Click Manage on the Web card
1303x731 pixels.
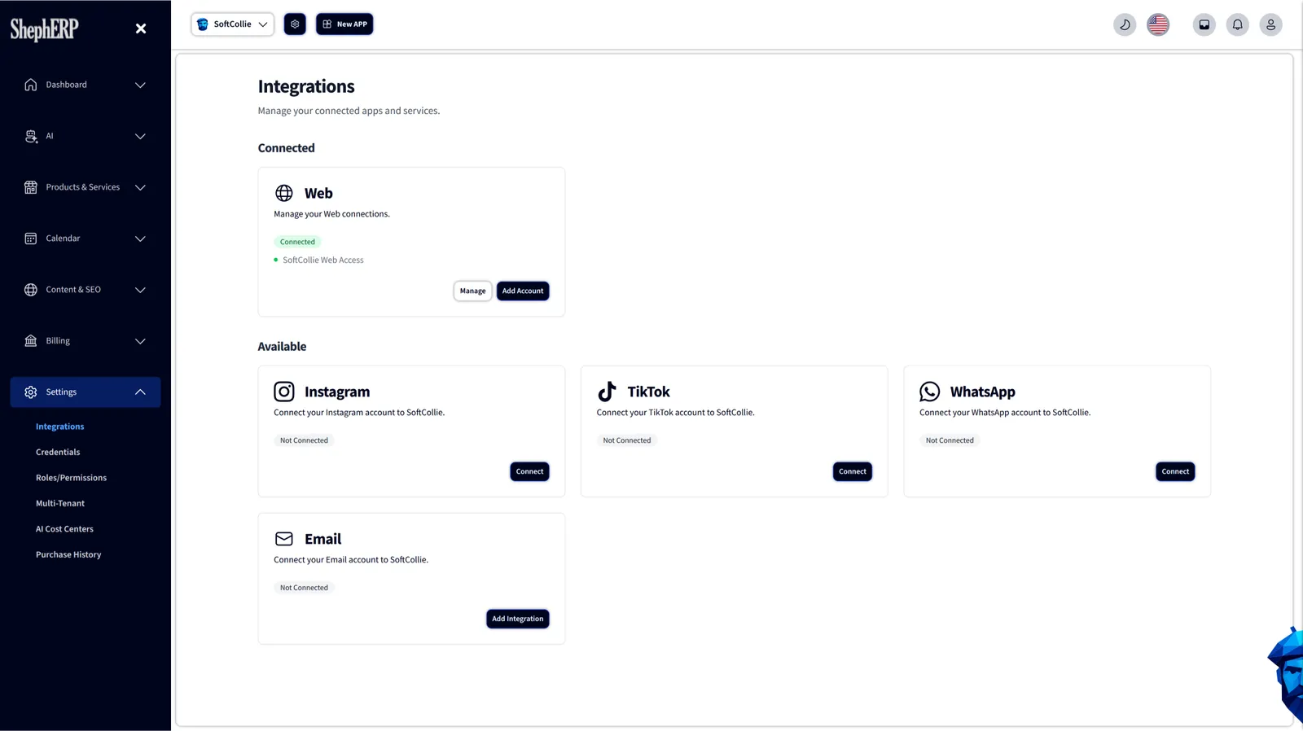point(472,291)
